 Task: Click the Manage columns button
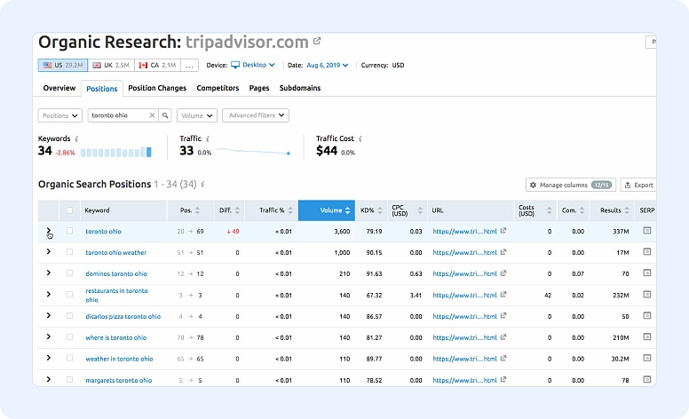pos(571,185)
